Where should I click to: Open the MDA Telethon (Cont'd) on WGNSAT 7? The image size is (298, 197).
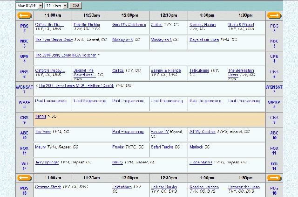pos(76,85)
